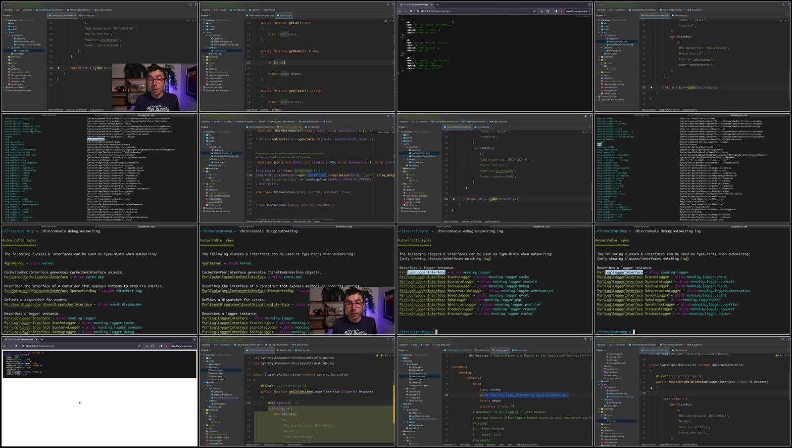The image size is (792, 448).
Task: Click the search magnifier in the top-right IDE
Action: point(783,4)
